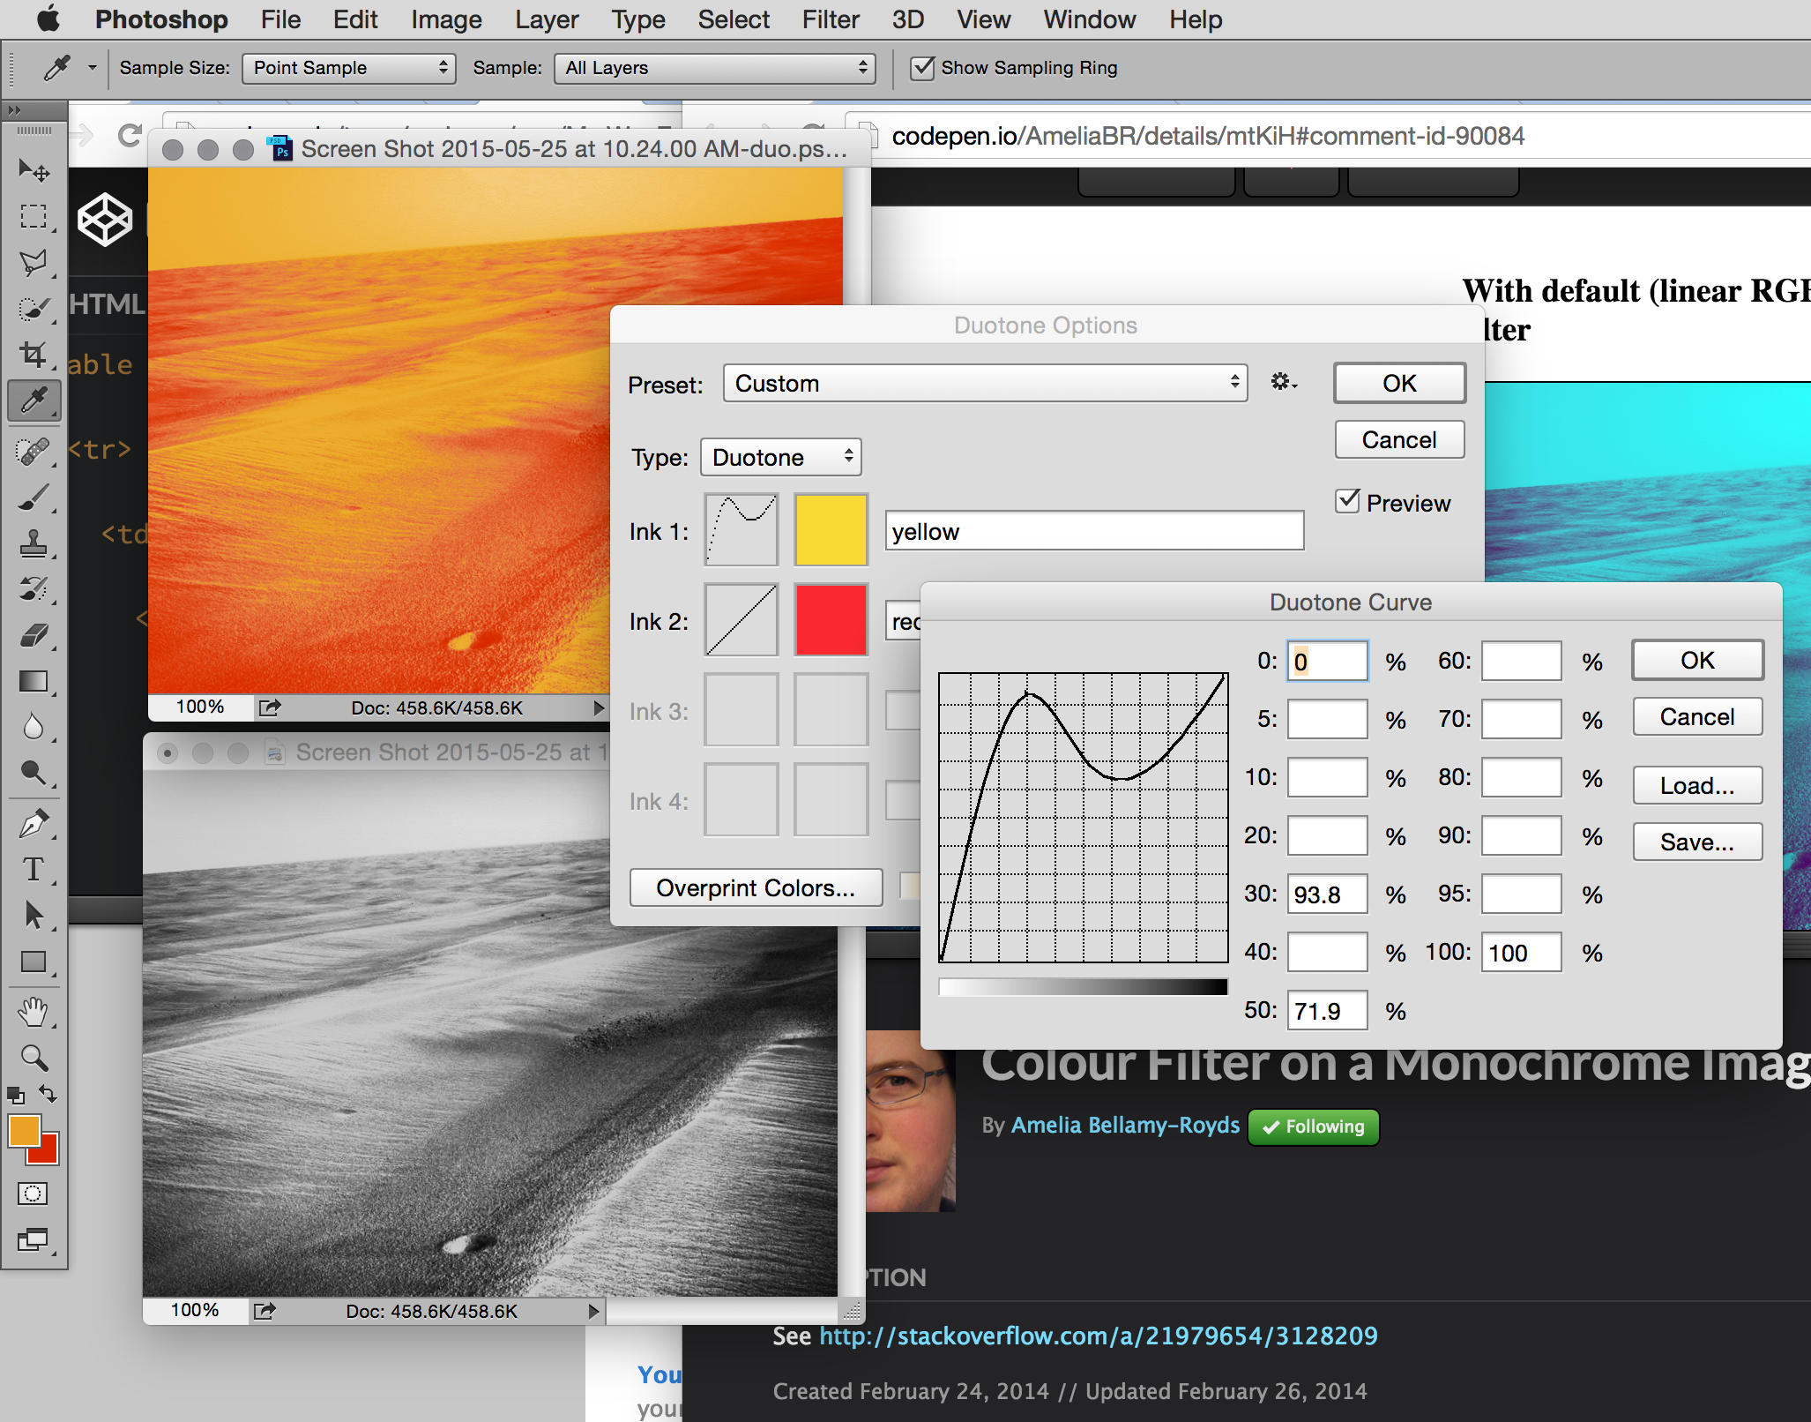This screenshot has width=1811, height=1422.
Task: Select the Clone Stamp tool
Action: 34,543
